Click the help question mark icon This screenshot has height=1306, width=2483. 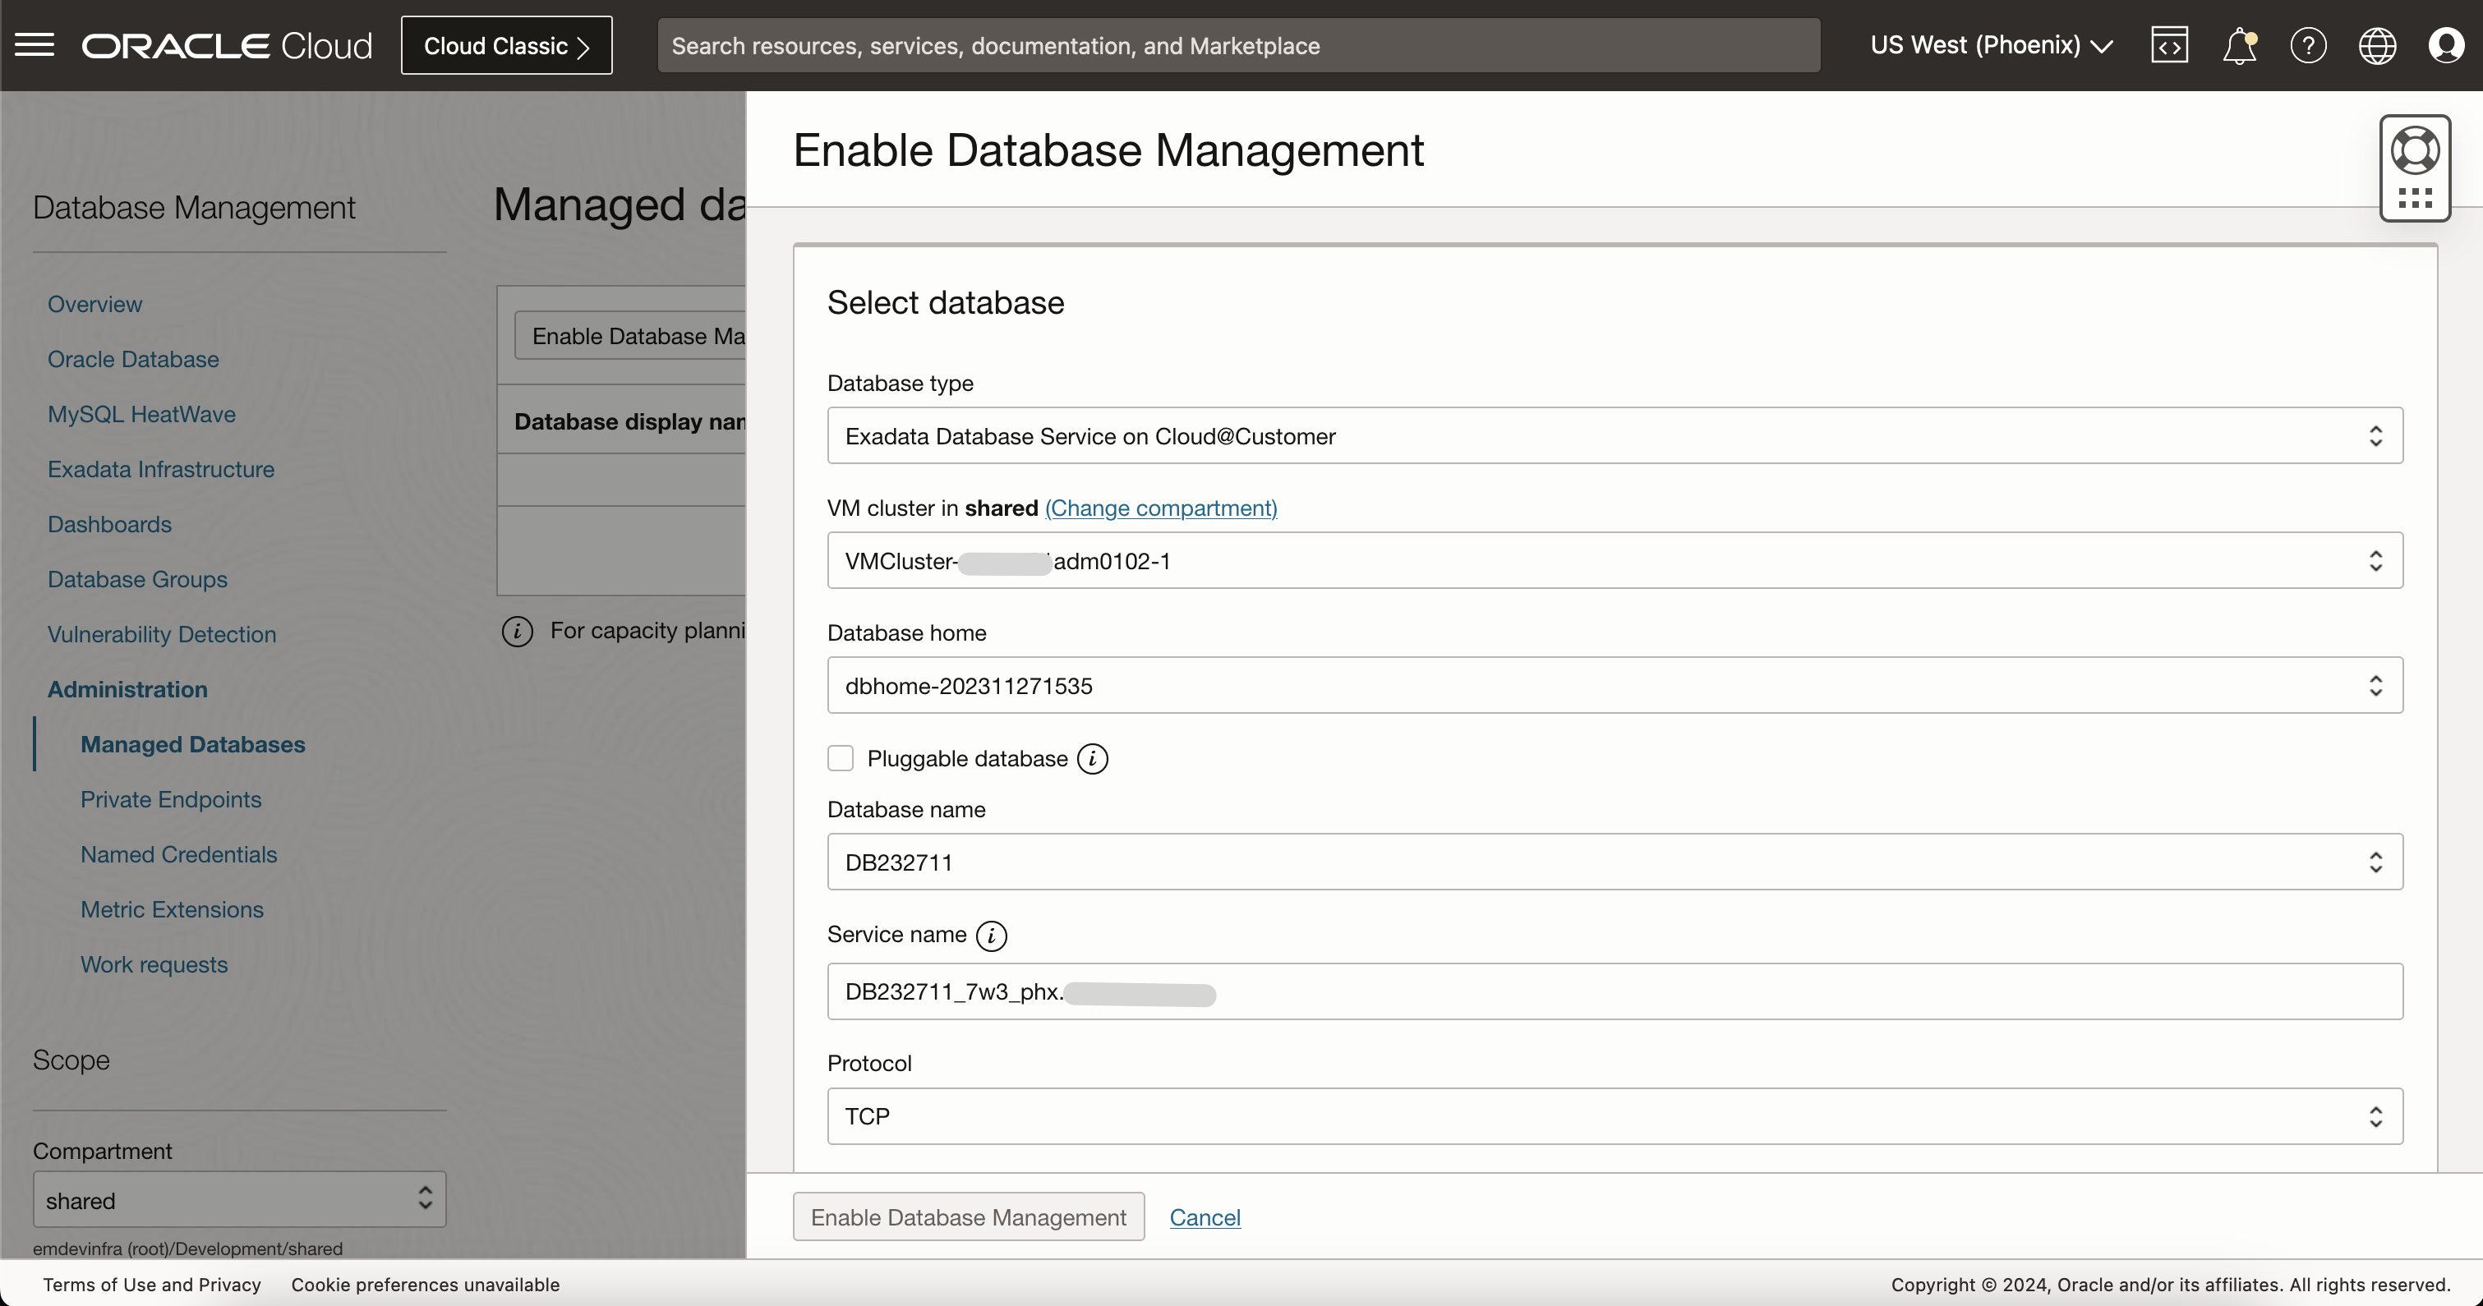[2307, 45]
